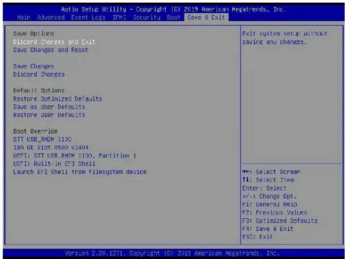Choose Restore Optimized Defaults

[58, 99]
